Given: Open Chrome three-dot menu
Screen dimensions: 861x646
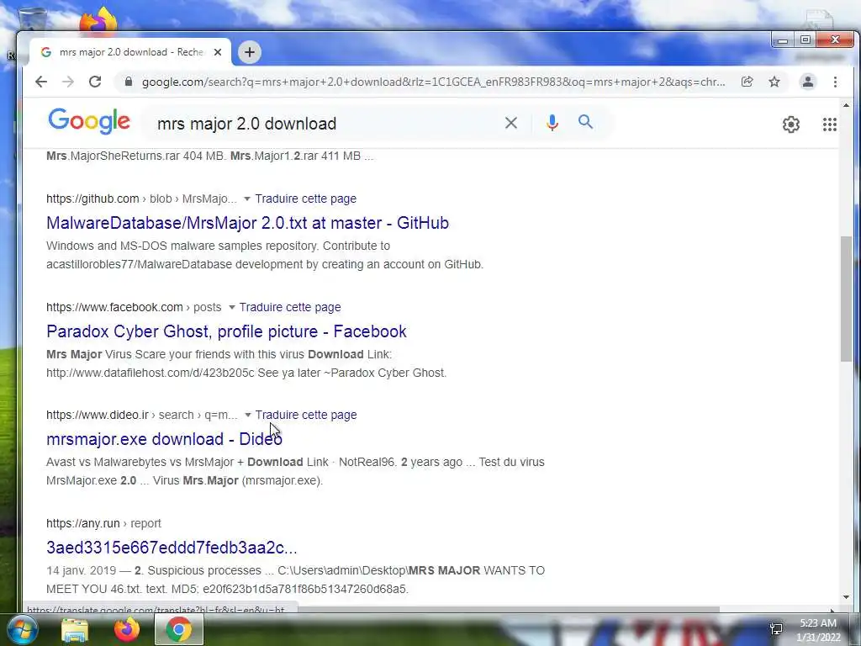Looking at the screenshot, I should pos(835,82).
